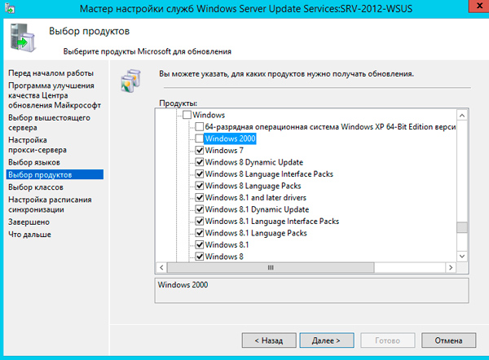Click the right arrow of horizontal scrollbar
489x360 pixels.
(451, 267)
